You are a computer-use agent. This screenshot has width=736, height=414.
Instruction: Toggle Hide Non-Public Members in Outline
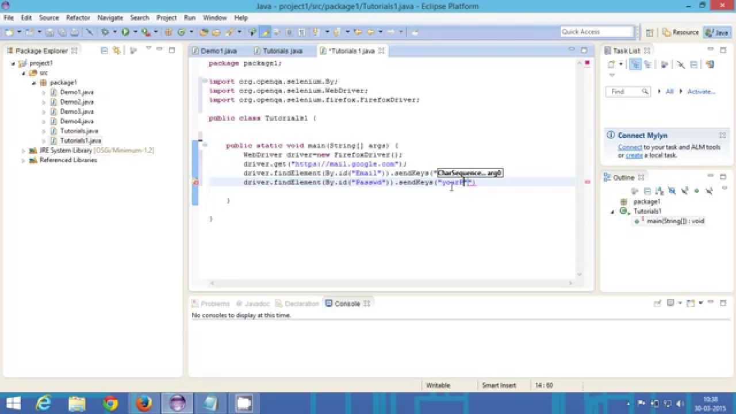click(x=696, y=191)
